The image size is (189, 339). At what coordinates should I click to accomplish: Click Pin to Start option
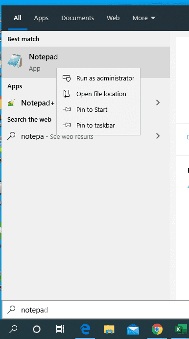98,109
